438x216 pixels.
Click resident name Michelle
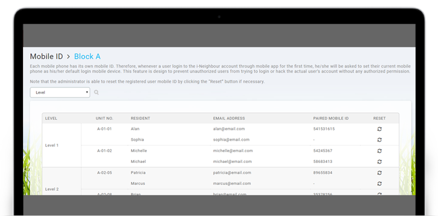(139, 151)
